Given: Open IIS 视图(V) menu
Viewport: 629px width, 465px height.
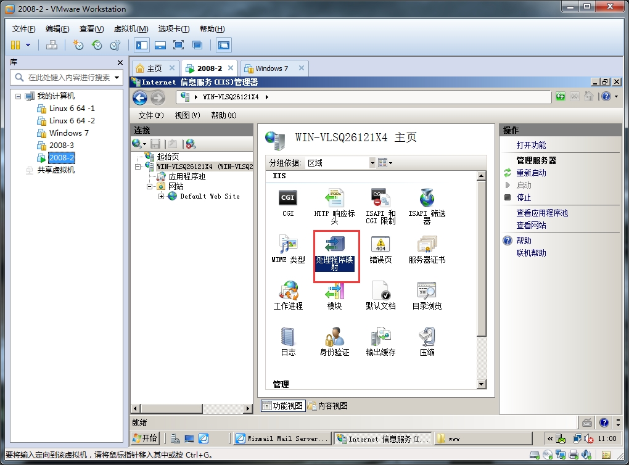Looking at the screenshot, I should tap(187, 115).
